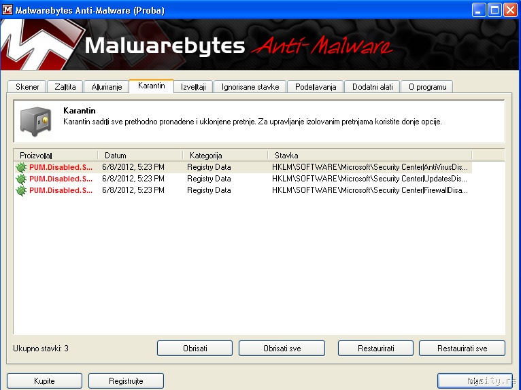Image resolution: width=521 pixels, height=390 pixels.
Task: Open the Skener tab
Action: pyautogui.click(x=27, y=87)
